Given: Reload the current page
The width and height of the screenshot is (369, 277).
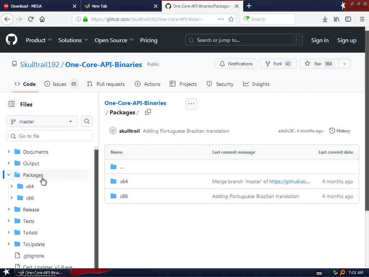Looking at the screenshot, I should click(x=31, y=19).
